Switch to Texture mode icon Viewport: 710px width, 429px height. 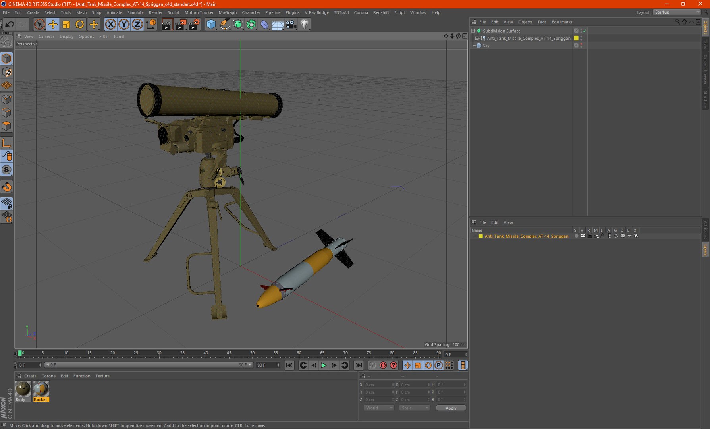pyautogui.click(x=6, y=72)
